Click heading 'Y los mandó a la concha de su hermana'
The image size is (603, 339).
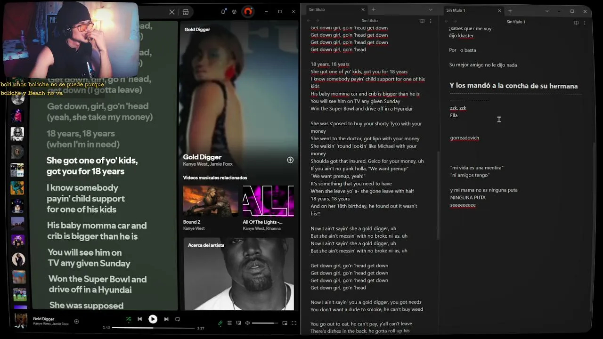[x=513, y=86]
